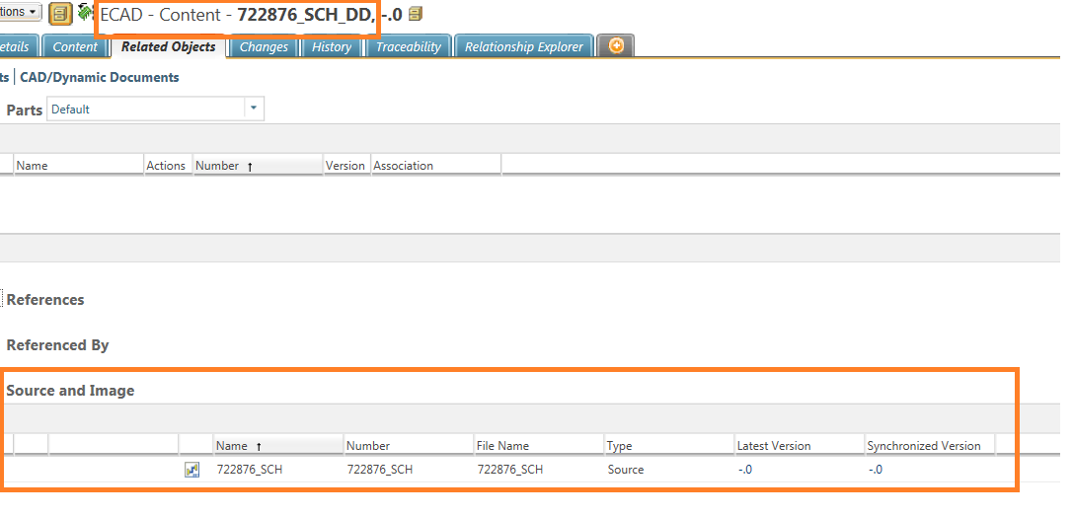This screenshot has width=1073, height=517.
Task: Switch to the Details tab
Action: click(x=17, y=46)
